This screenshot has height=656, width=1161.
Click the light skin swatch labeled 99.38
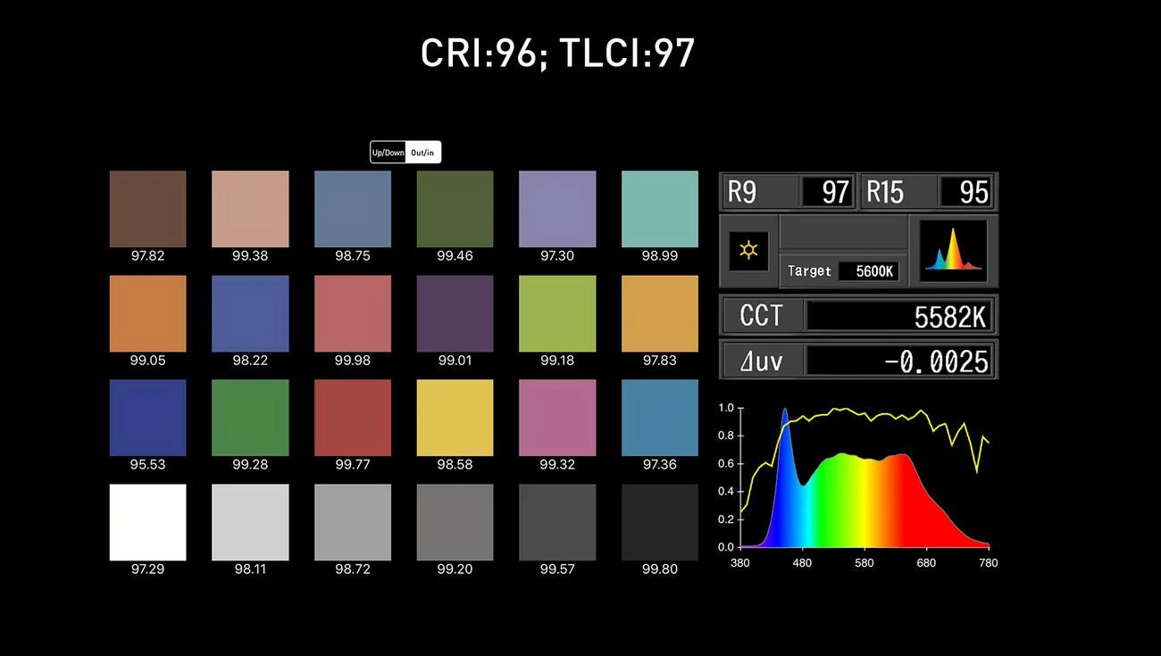click(250, 209)
